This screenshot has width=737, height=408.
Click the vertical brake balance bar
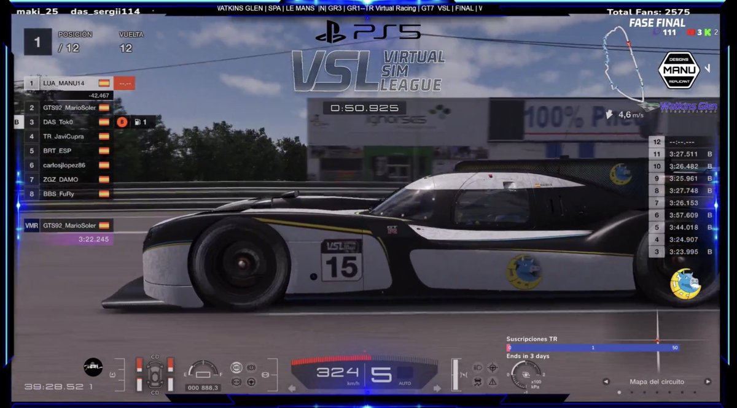pos(455,374)
